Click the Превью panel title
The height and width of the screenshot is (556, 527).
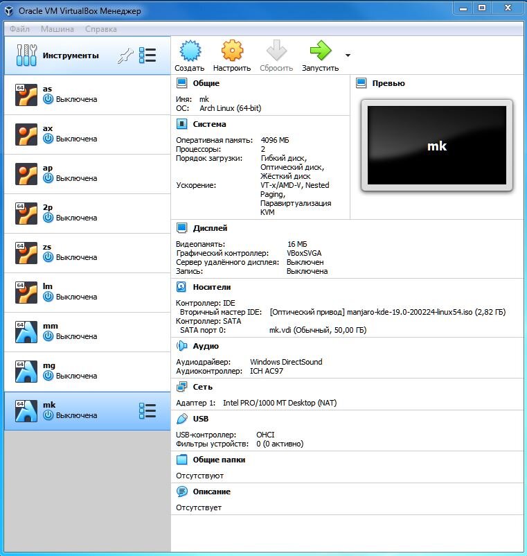coord(388,83)
